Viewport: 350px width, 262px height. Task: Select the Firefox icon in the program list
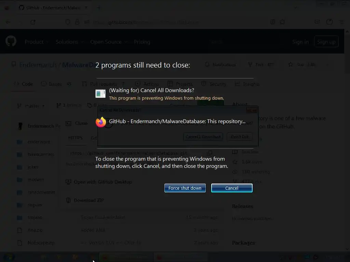(x=101, y=122)
